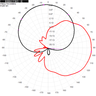
Task: Click the '-150' angle label
Action: [x=26, y=87]
